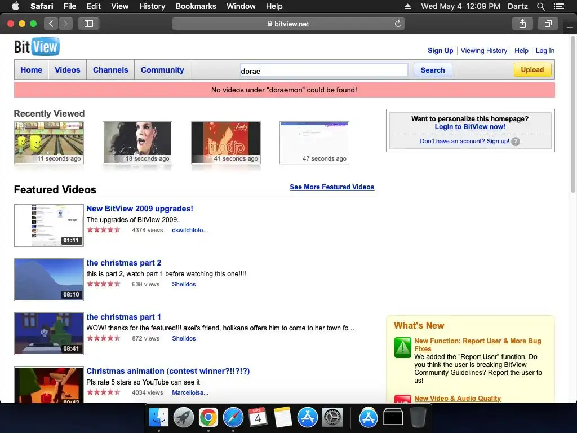Switch to the Channels tab
Viewport: 577px width, 433px height.
(110, 70)
